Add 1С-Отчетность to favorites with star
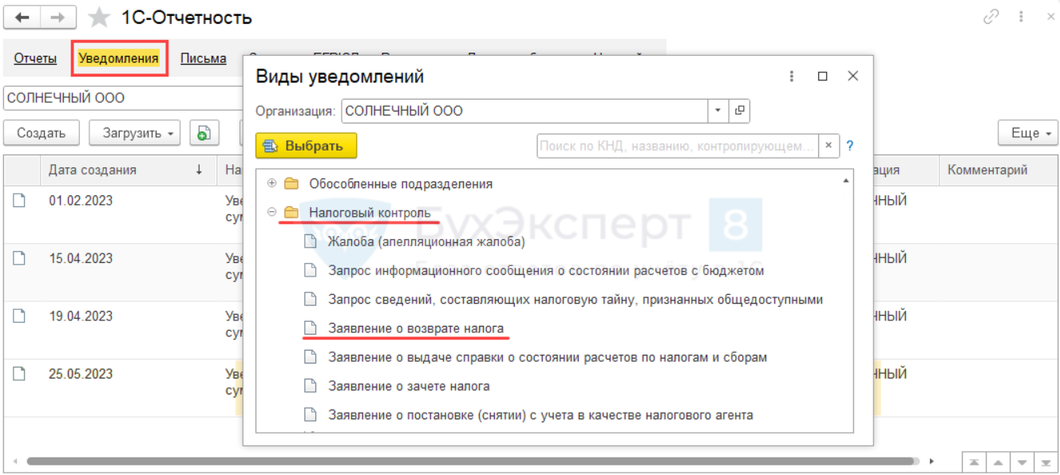Viewport: 1060px width, 475px height. point(99,18)
